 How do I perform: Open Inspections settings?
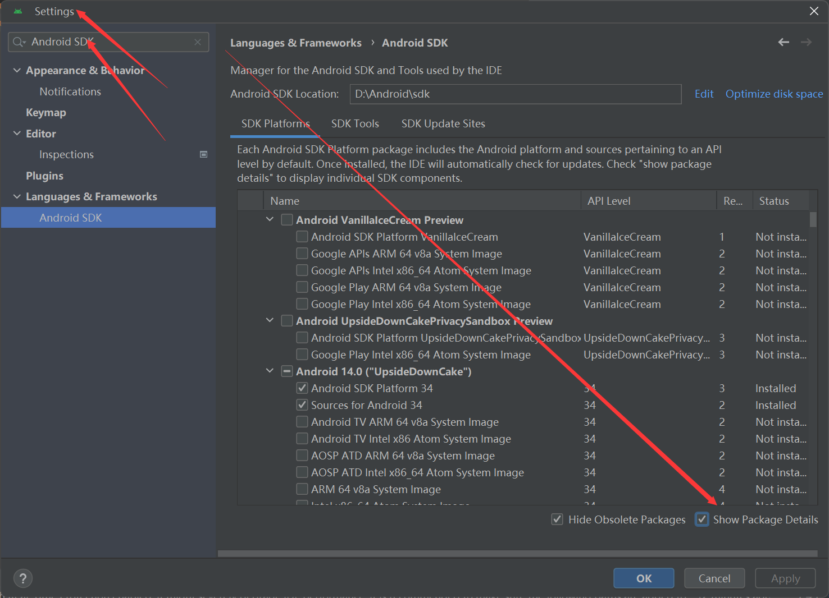[x=66, y=154]
